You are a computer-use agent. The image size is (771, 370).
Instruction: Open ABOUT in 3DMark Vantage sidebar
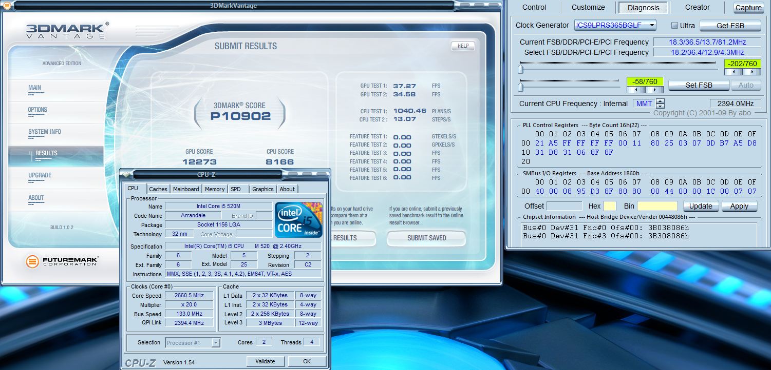tap(36, 198)
